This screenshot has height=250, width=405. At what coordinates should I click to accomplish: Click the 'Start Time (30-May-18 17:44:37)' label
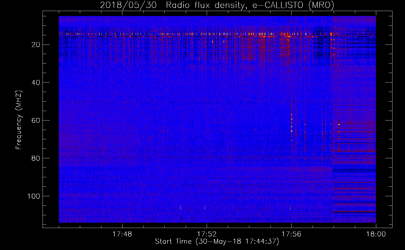coord(217,241)
